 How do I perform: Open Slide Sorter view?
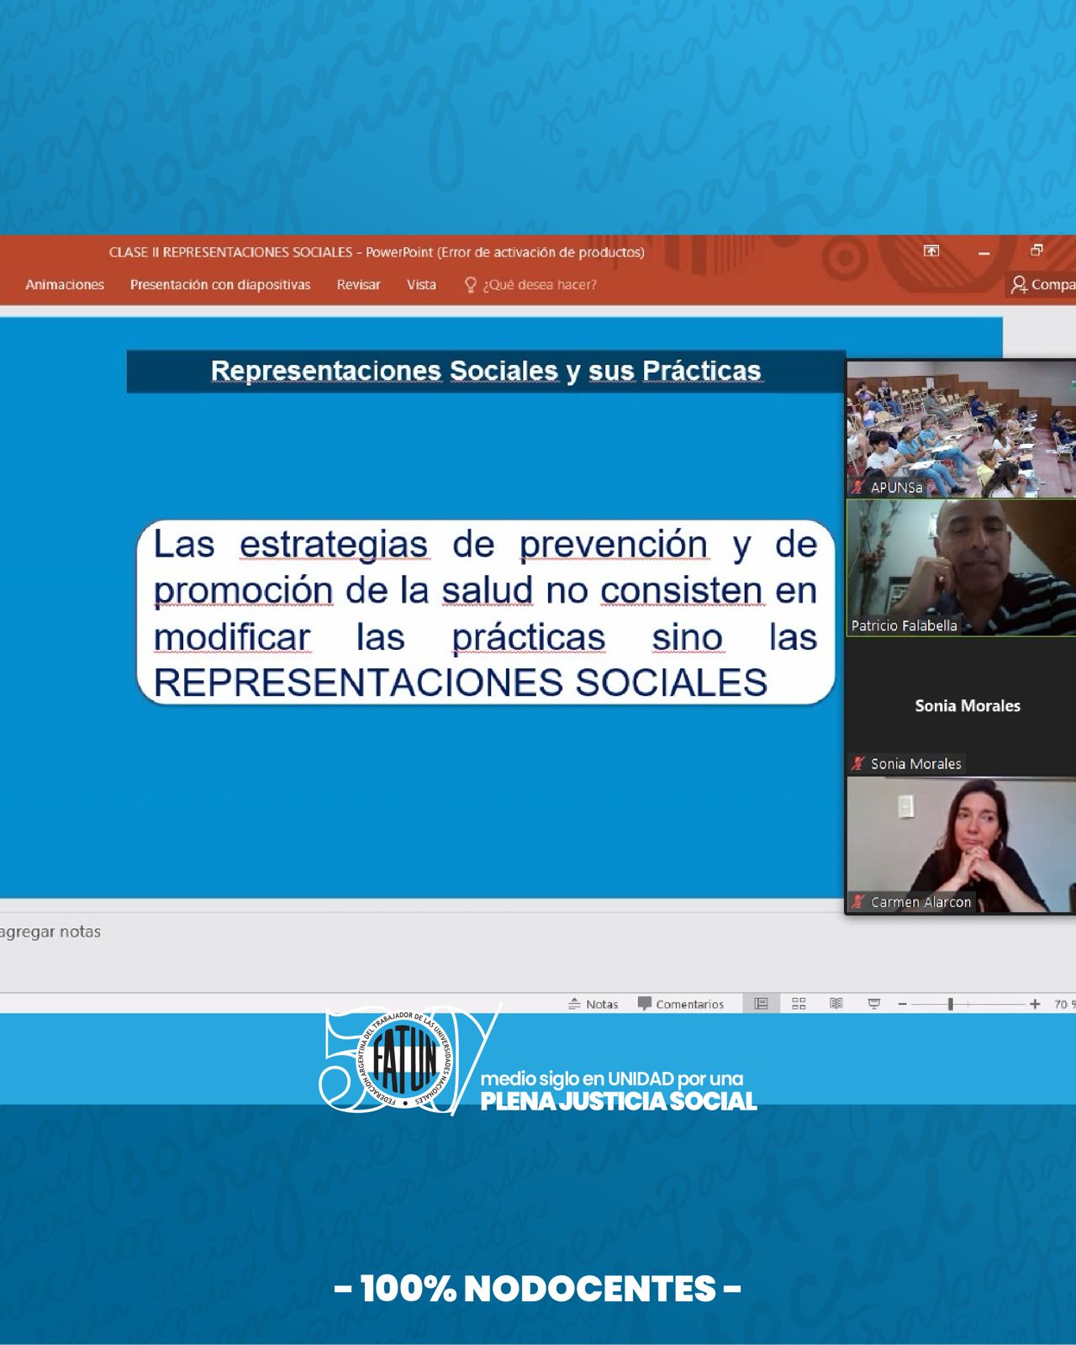tap(799, 1004)
